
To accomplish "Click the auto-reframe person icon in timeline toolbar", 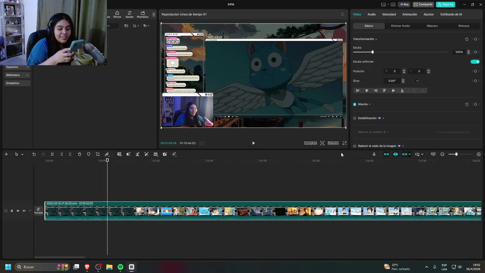I will point(137,154).
